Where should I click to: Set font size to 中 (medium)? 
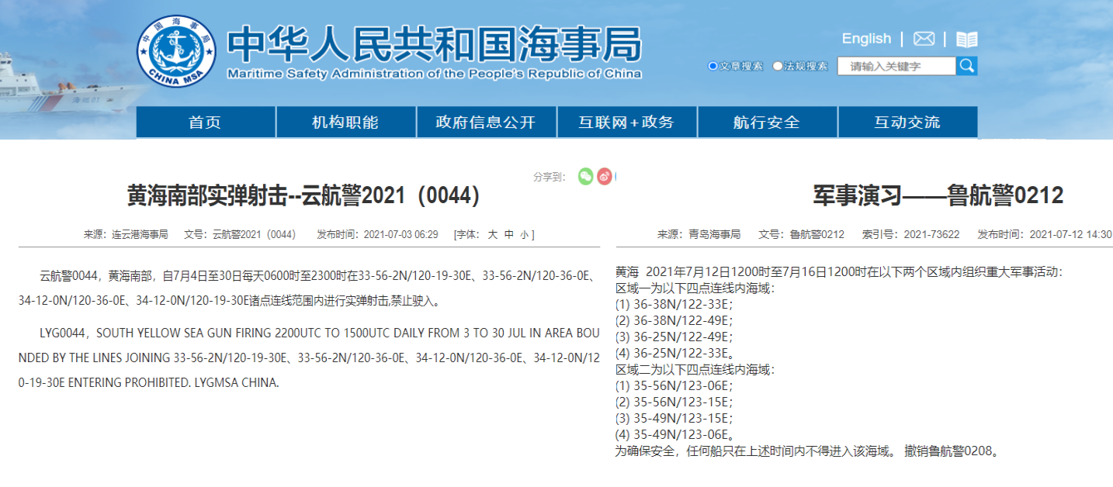508,234
